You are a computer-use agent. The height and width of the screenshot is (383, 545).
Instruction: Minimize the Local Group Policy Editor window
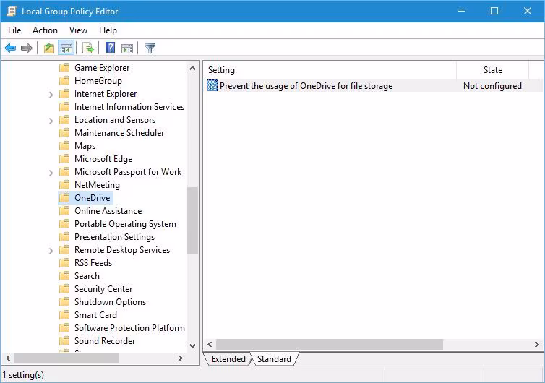click(462, 11)
